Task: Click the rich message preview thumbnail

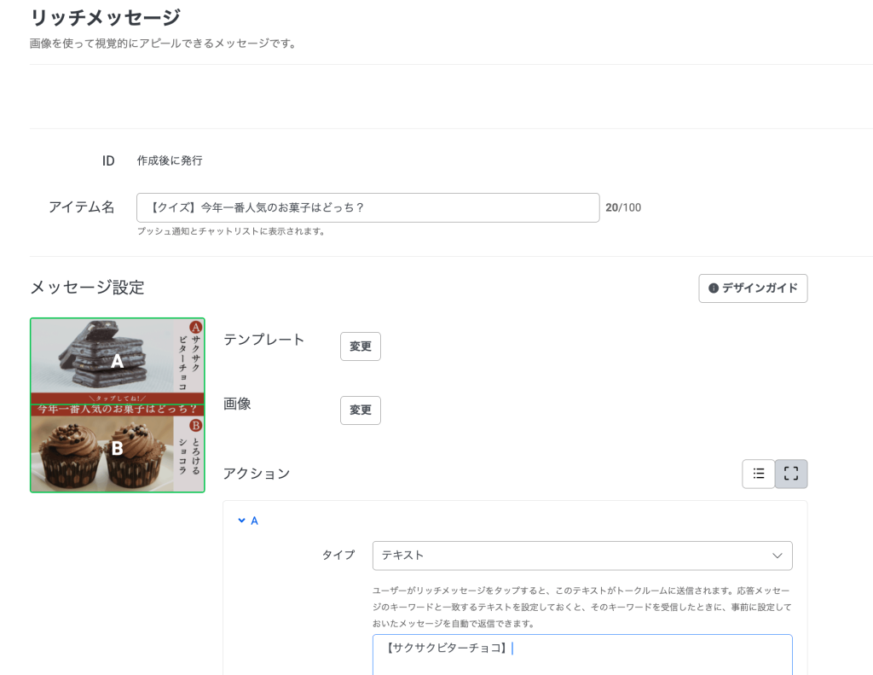Action: pyautogui.click(x=117, y=404)
